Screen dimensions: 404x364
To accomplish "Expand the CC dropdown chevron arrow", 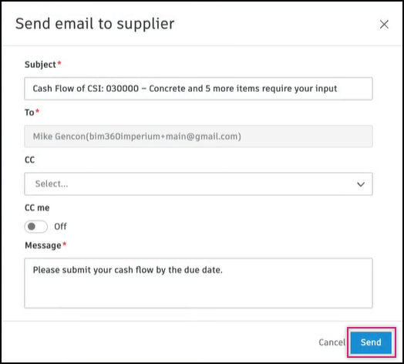I will pyautogui.click(x=361, y=184).
